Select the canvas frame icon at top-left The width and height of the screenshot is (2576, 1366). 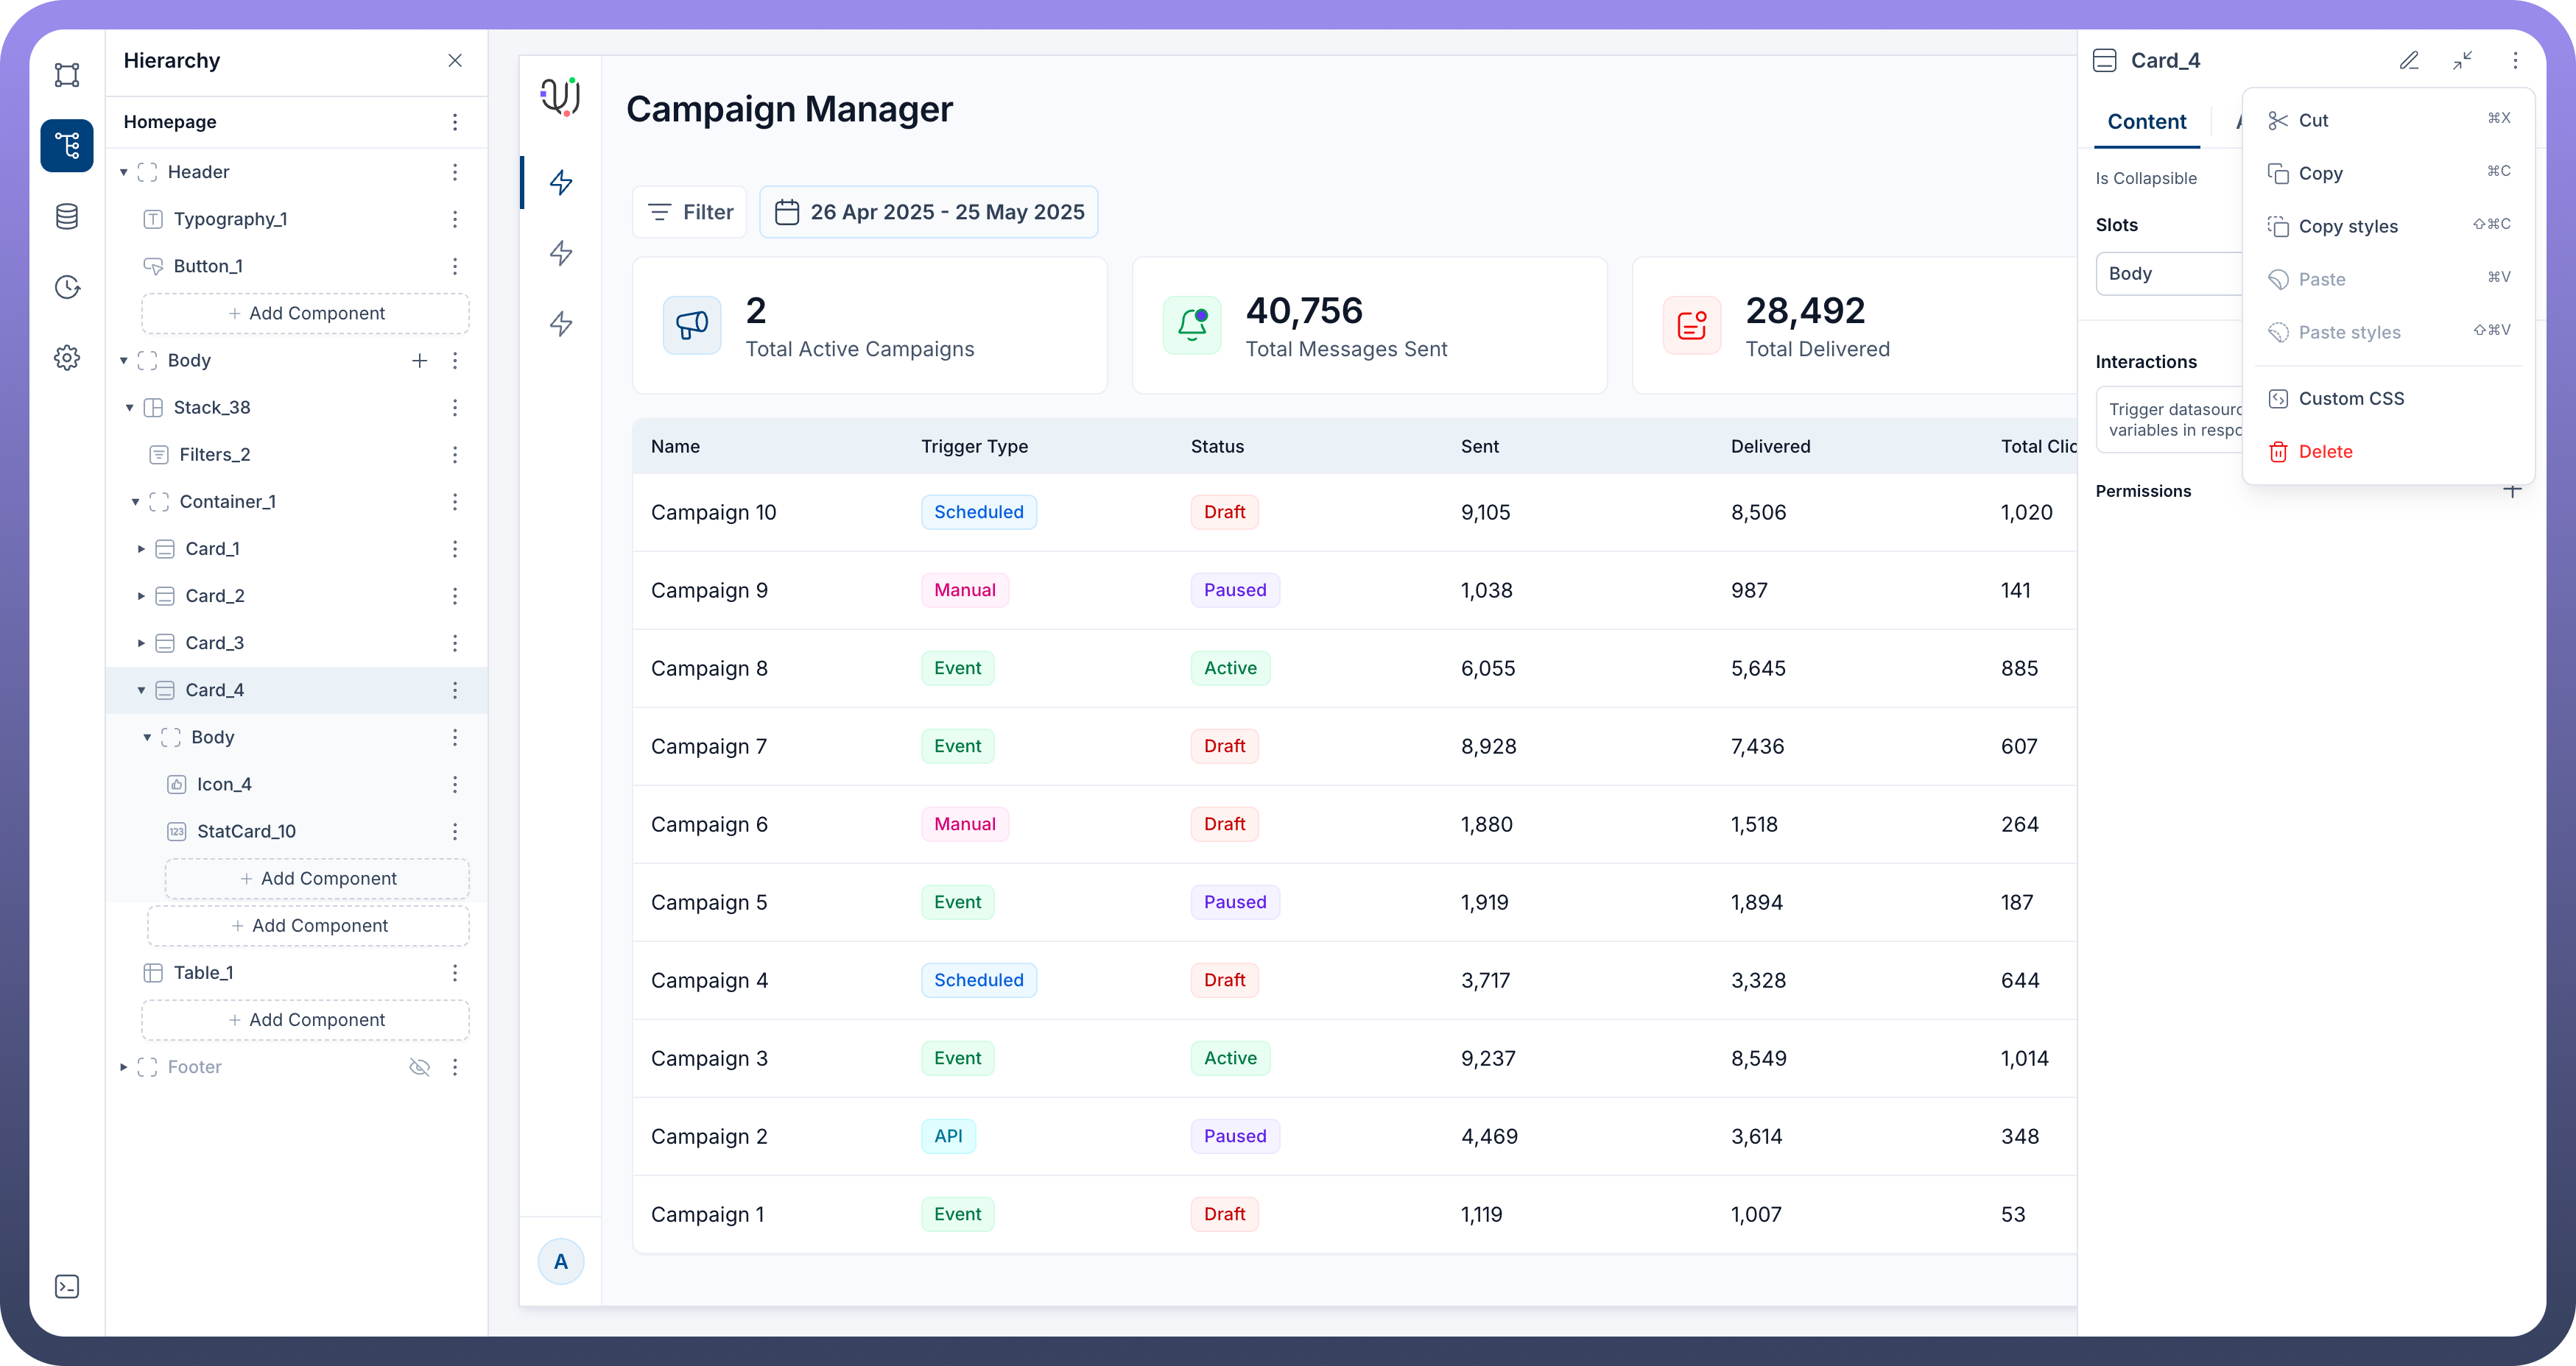pos(67,75)
